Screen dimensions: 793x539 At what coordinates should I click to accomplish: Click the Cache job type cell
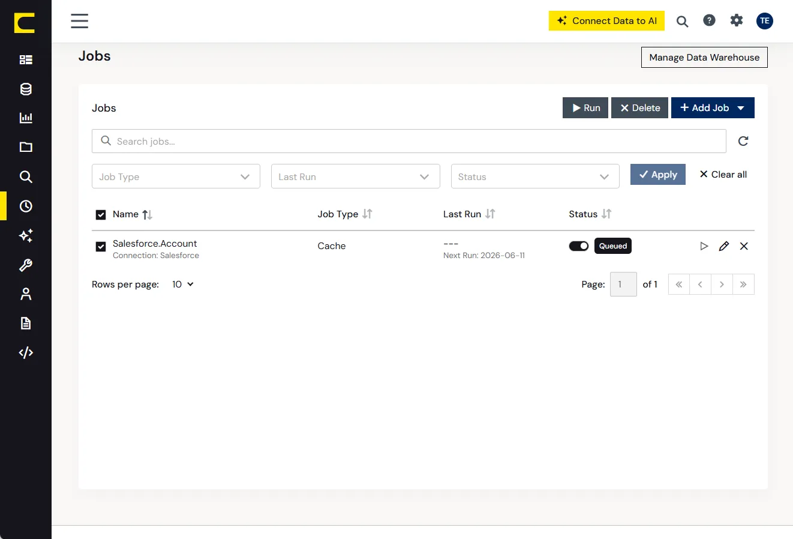tap(332, 246)
